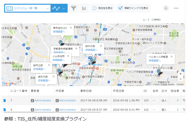Screen dimensions: 188x124
Task: Click the 区分 column header
Action: [164, 91]
